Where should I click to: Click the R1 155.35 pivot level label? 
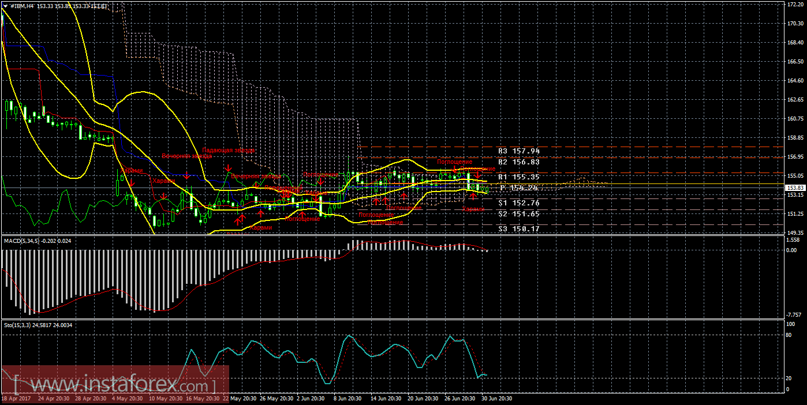click(x=518, y=177)
